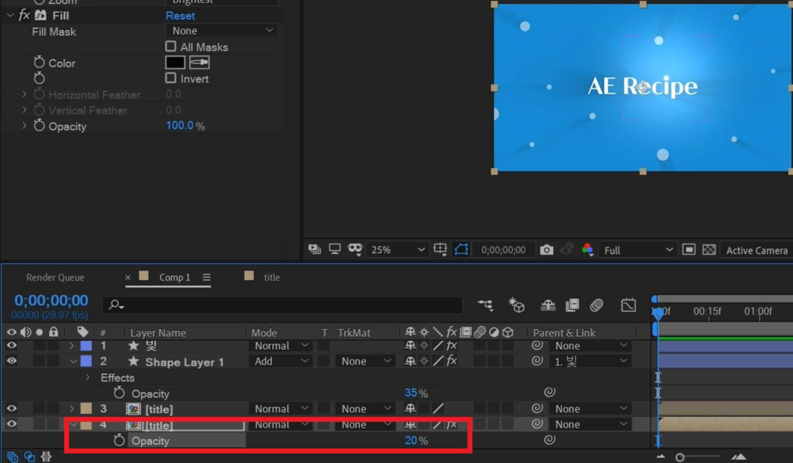
Task: Open the Fill Mask None dropdown
Action: 221,30
